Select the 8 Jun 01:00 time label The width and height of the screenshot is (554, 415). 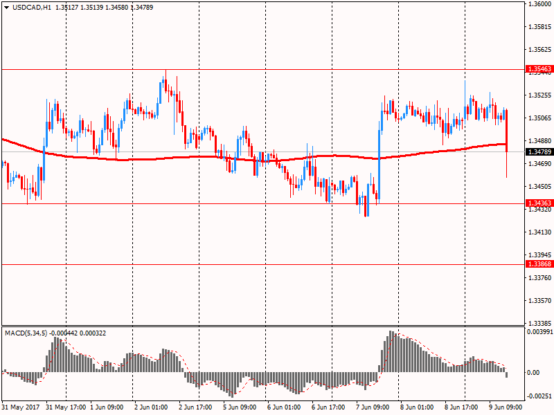pyautogui.click(x=417, y=407)
